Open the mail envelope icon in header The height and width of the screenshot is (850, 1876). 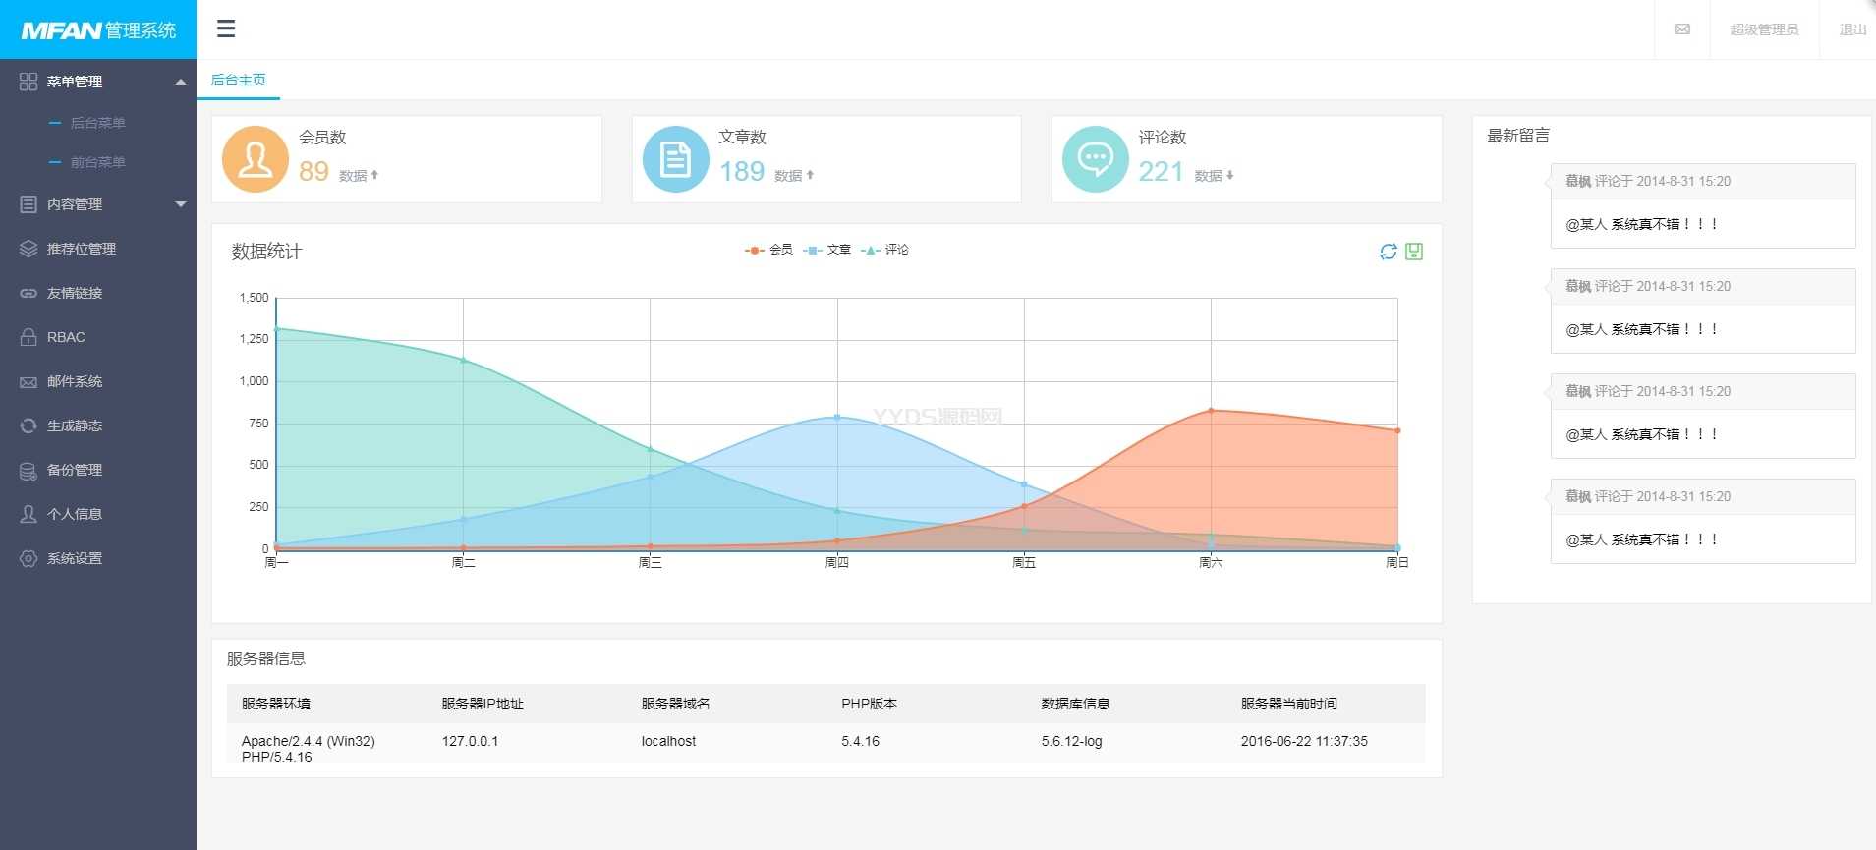(1682, 29)
